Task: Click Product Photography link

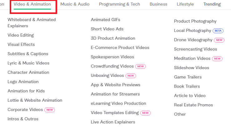Action: pos(195,21)
